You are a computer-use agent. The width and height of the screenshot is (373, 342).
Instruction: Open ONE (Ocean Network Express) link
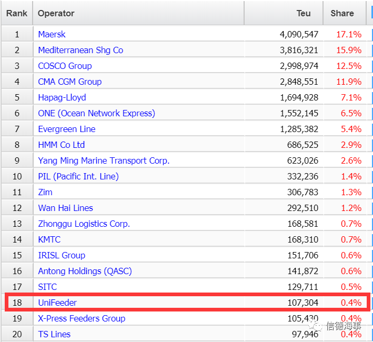[x=97, y=113]
